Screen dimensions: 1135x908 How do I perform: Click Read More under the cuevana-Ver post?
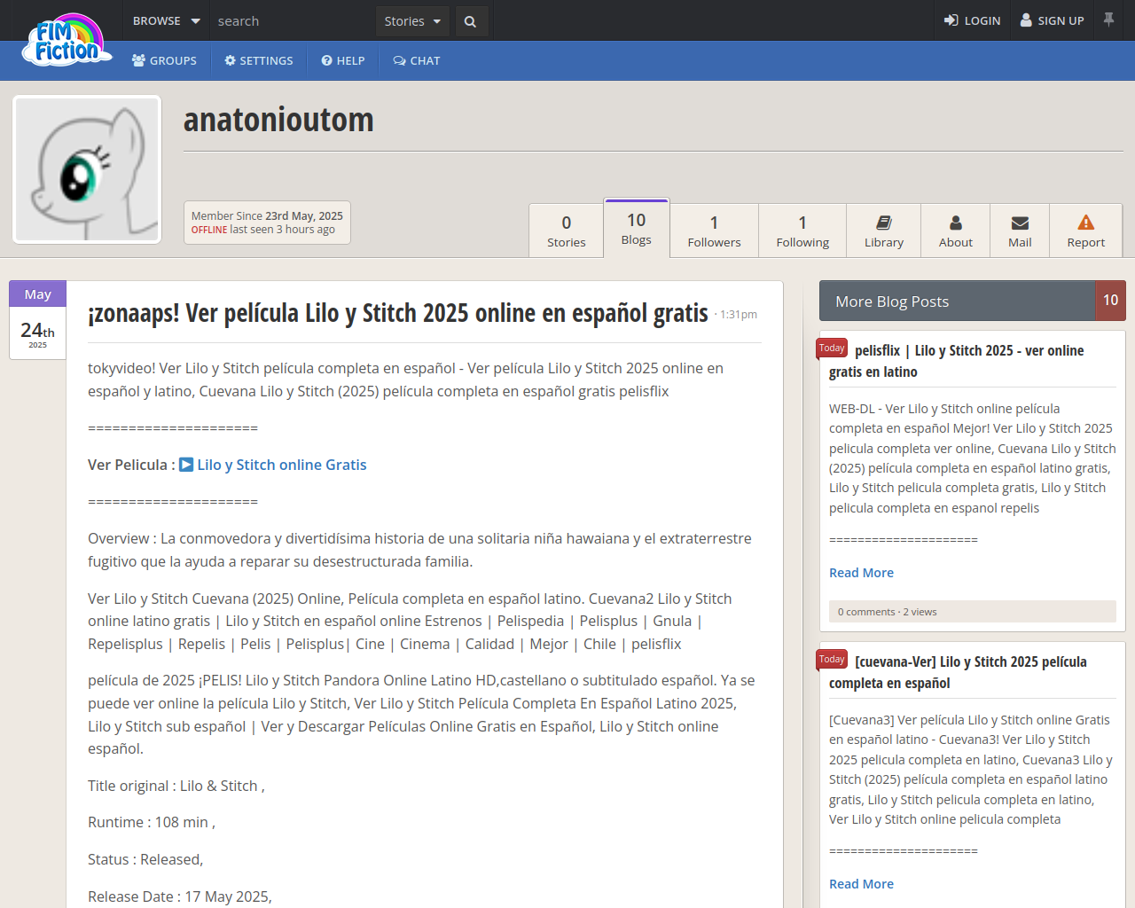pyautogui.click(x=861, y=884)
